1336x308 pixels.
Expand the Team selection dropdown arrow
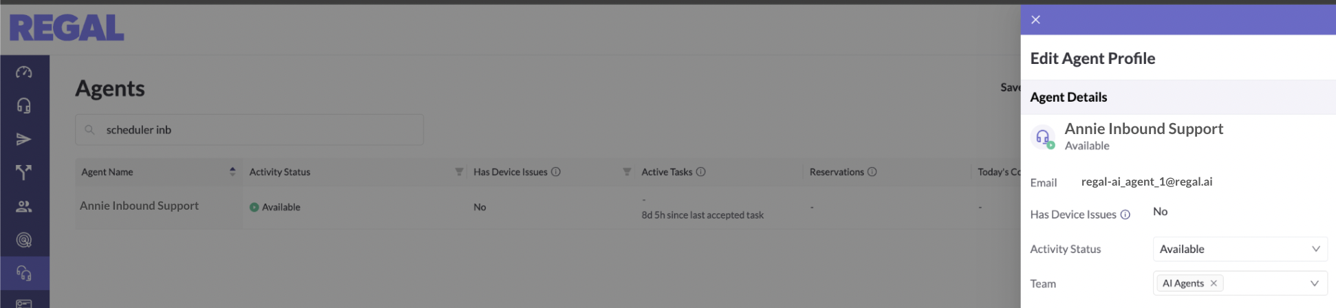tap(1315, 283)
